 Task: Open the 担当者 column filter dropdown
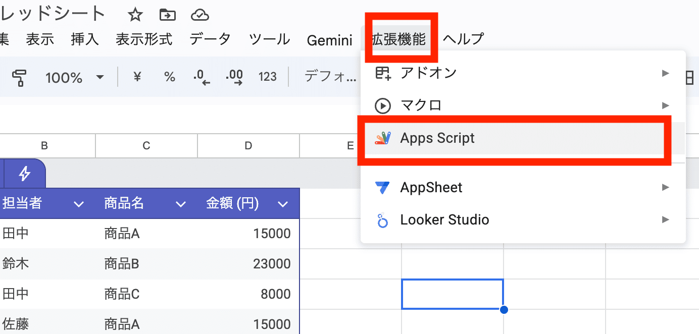point(78,204)
